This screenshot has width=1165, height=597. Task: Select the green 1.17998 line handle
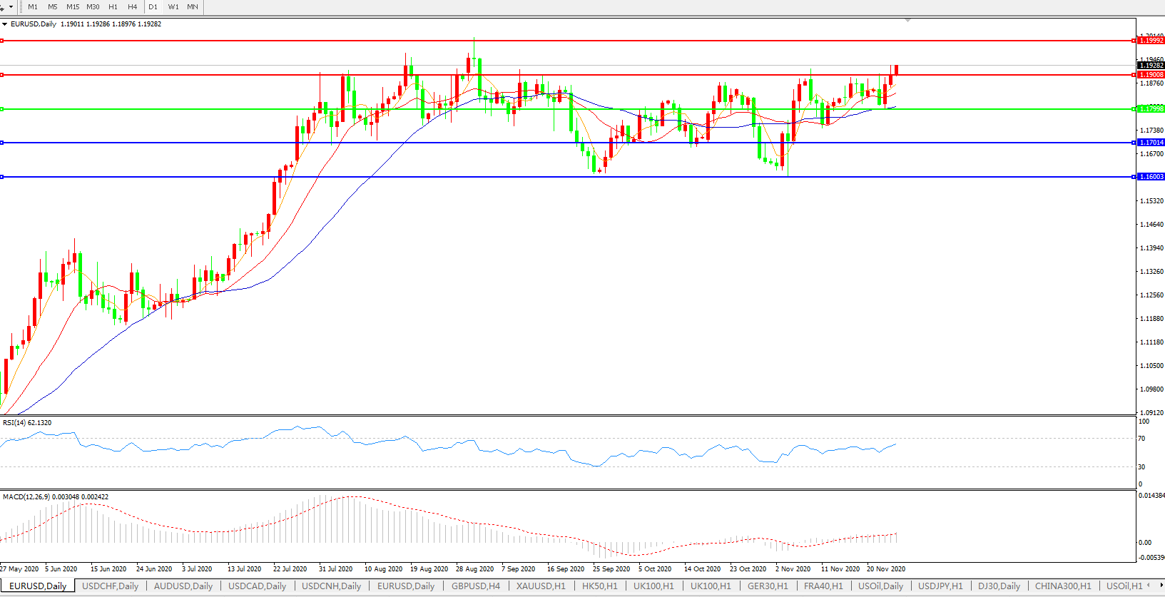pyautogui.click(x=2, y=109)
